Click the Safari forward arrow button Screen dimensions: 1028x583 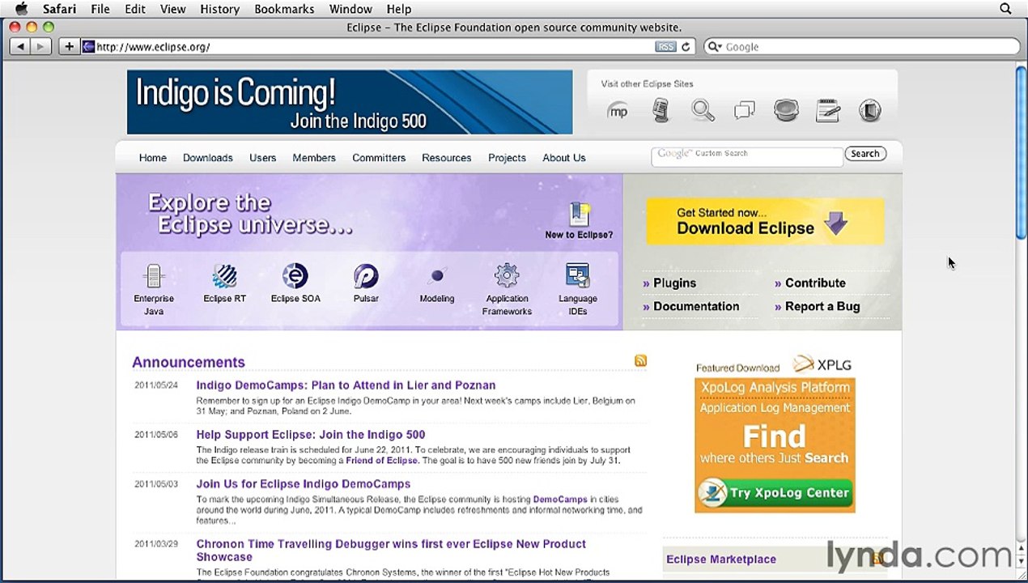(40, 47)
